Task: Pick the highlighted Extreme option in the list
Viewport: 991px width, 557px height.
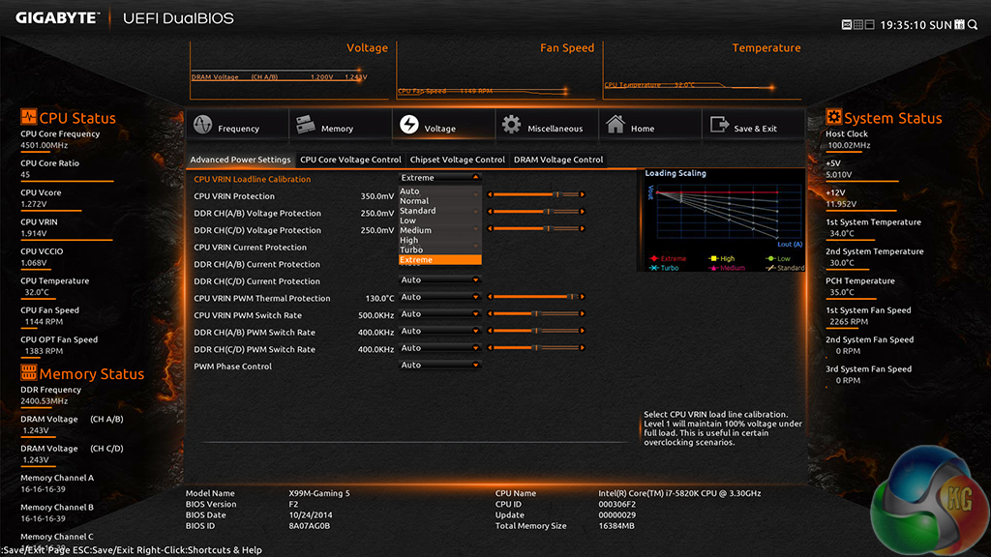Action: pyautogui.click(x=438, y=260)
